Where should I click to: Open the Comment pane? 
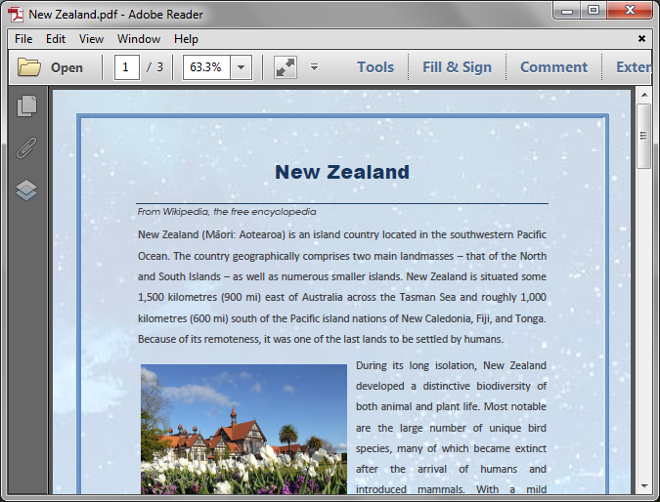(553, 67)
